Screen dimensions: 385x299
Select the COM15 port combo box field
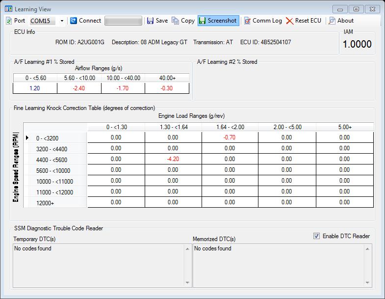pyautogui.click(x=43, y=21)
